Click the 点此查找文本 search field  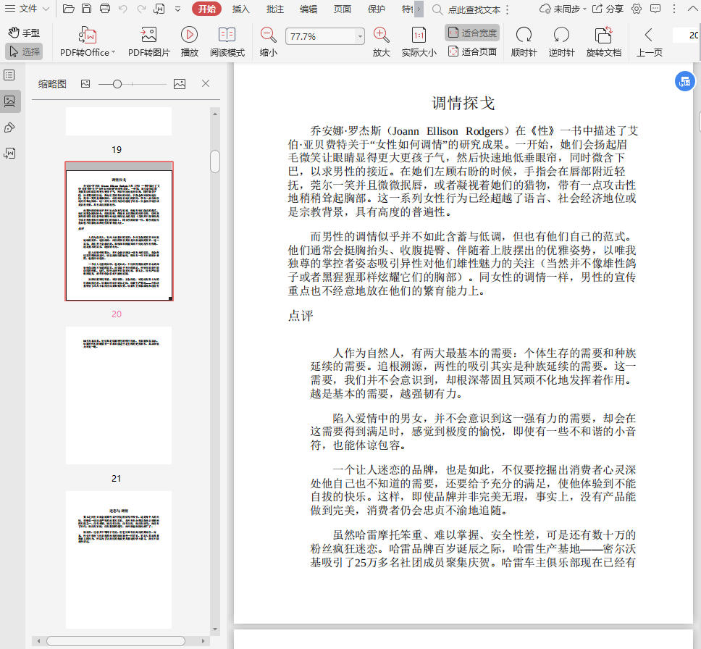click(474, 9)
